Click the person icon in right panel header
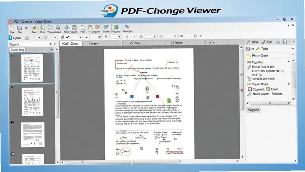The width and height of the screenshot is (305, 172). click(278, 42)
